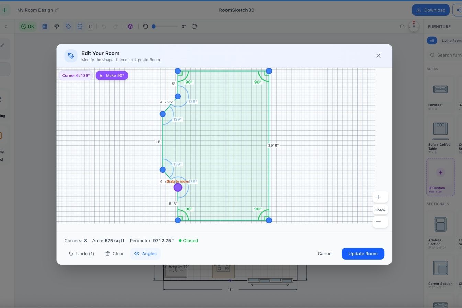
Task: Add a Custom size furniture item
Action: coord(440,177)
